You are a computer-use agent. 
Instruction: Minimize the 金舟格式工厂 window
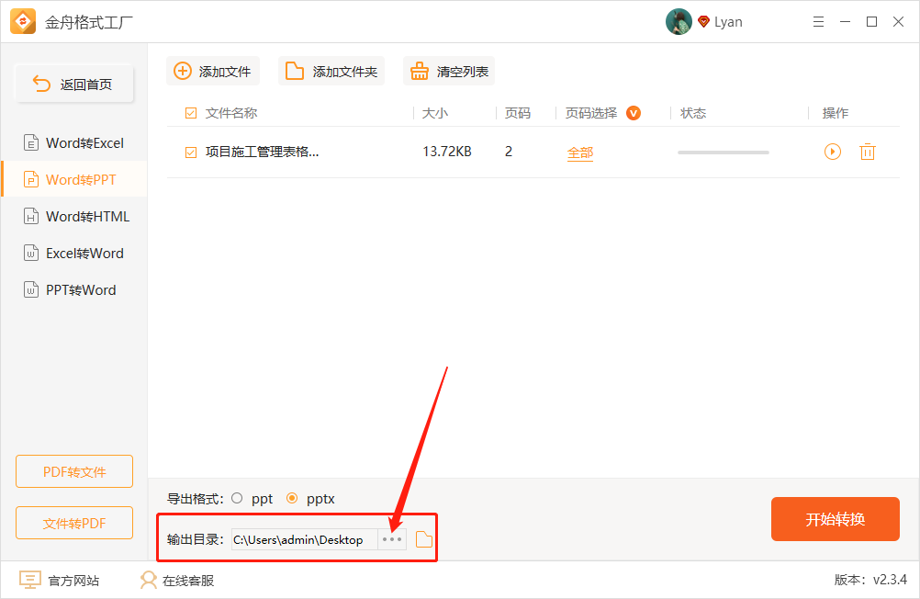click(845, 22)
